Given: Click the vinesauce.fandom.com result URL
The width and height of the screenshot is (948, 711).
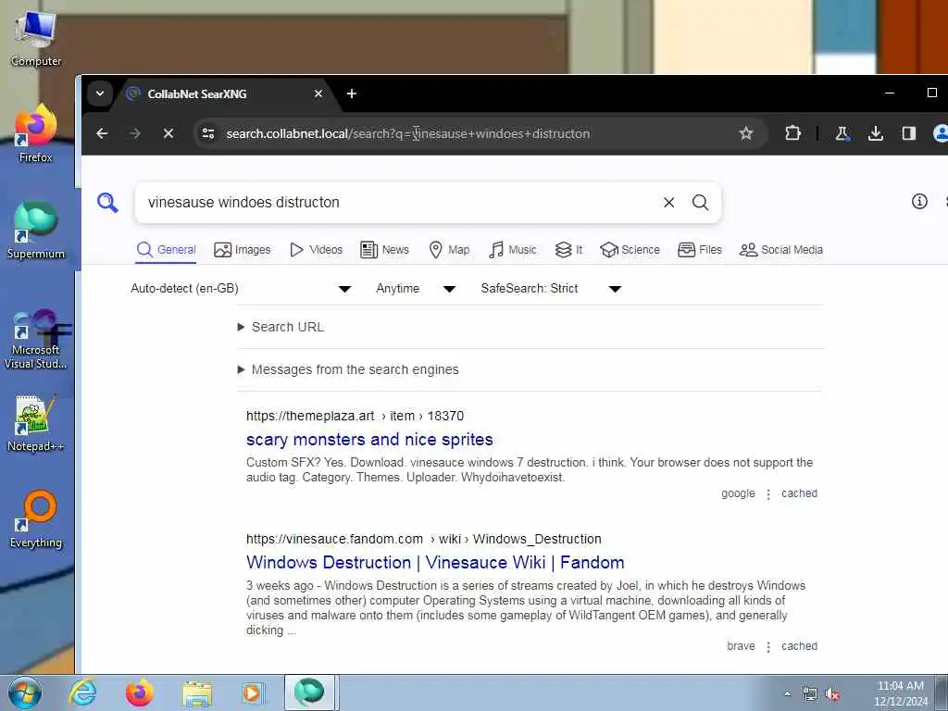Looking at the screenshot, I should (x=424, y=539).
